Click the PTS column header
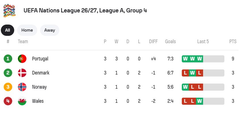Image resolution: width=242 pixels, height=118 pixels. click(233, 41)
